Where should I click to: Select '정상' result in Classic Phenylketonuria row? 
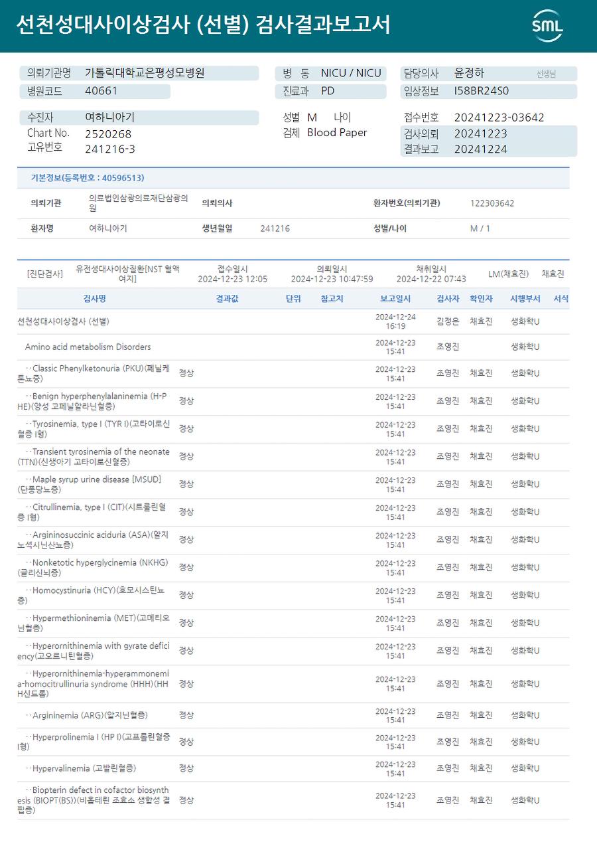pyautogui.click(x=186, y=373)
